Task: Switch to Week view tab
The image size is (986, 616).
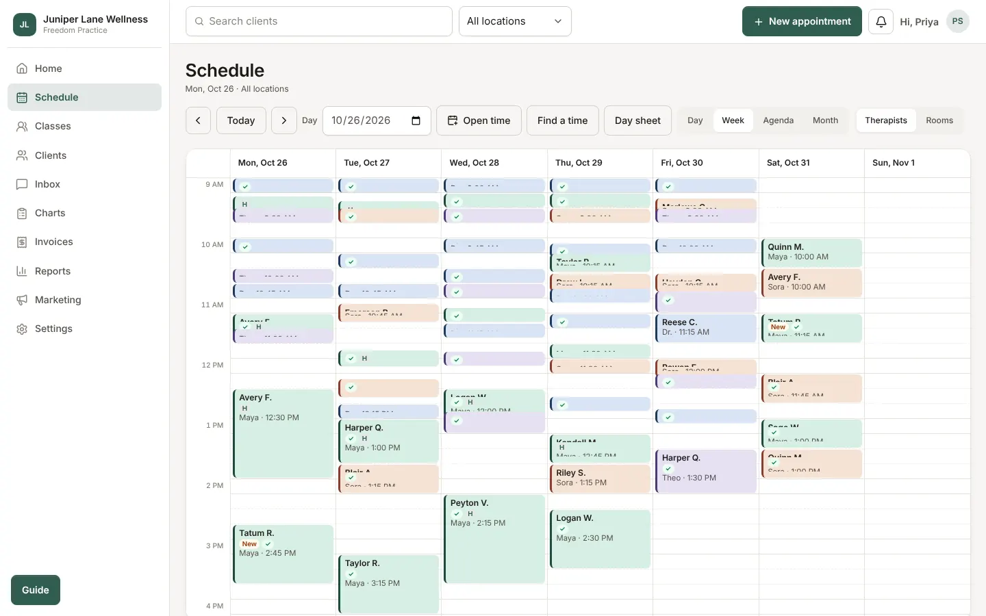Action: [x=733, y=120]
